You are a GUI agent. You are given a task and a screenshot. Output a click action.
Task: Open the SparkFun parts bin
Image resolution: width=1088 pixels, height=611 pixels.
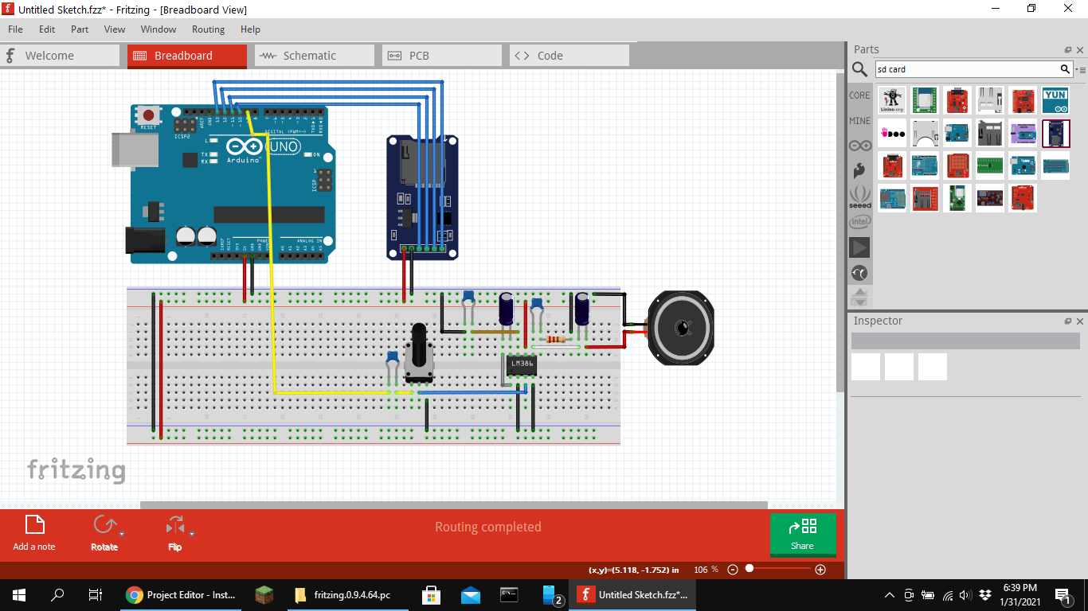coord(860,170)
